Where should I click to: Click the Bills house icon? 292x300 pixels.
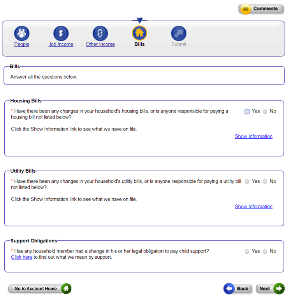click(139, 34)
